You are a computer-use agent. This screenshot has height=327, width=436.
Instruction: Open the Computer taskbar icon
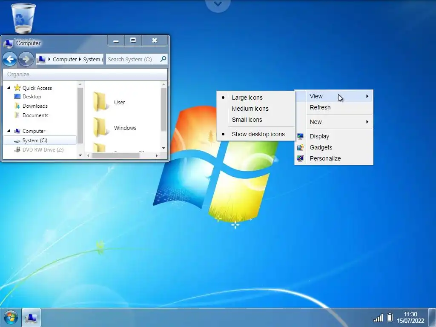pyautogui.click(x=31, y=318)
